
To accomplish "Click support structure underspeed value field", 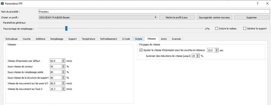I will [56, 78].
